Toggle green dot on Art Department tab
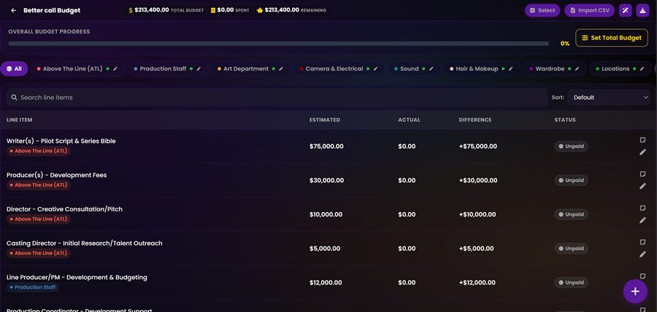The width and height of the screenshot is (657, 312). [274, 69]
